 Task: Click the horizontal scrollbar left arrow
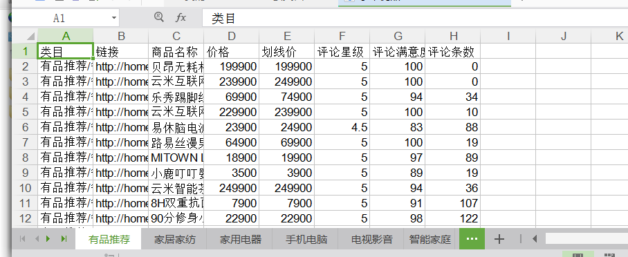click(x=534, y=239)
